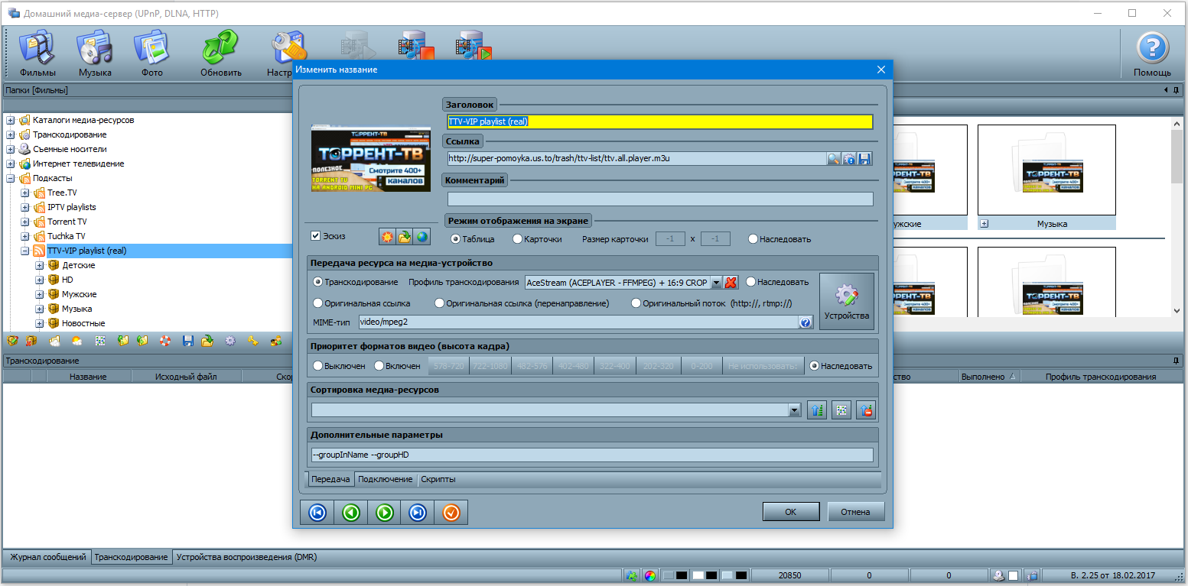Select the Карточки display mode radio button

coord(517,239)
